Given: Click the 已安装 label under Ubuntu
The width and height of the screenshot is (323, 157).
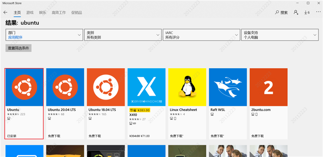Looking at the screenshot, I should (12, 136).
